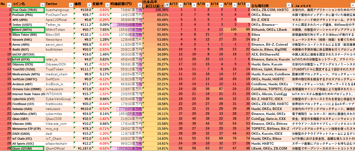Viewport: 355px width, 151px height.
Task: Select Tether's 2899億48百万円 market cap cell
Action: click(126, 25)
